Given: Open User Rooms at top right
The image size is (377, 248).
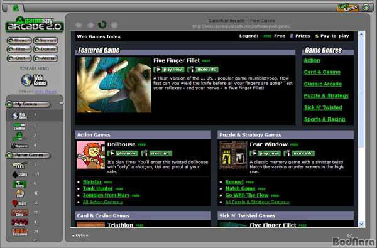Looking at the screenshot, I should 348,8.
